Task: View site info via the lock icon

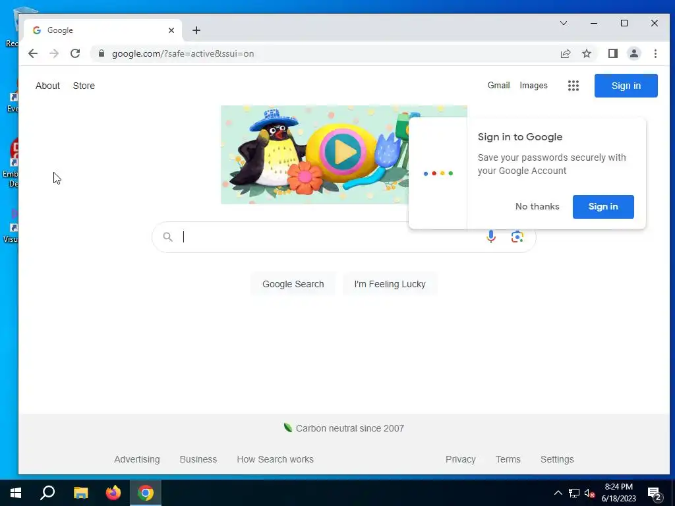Action: 101,53
